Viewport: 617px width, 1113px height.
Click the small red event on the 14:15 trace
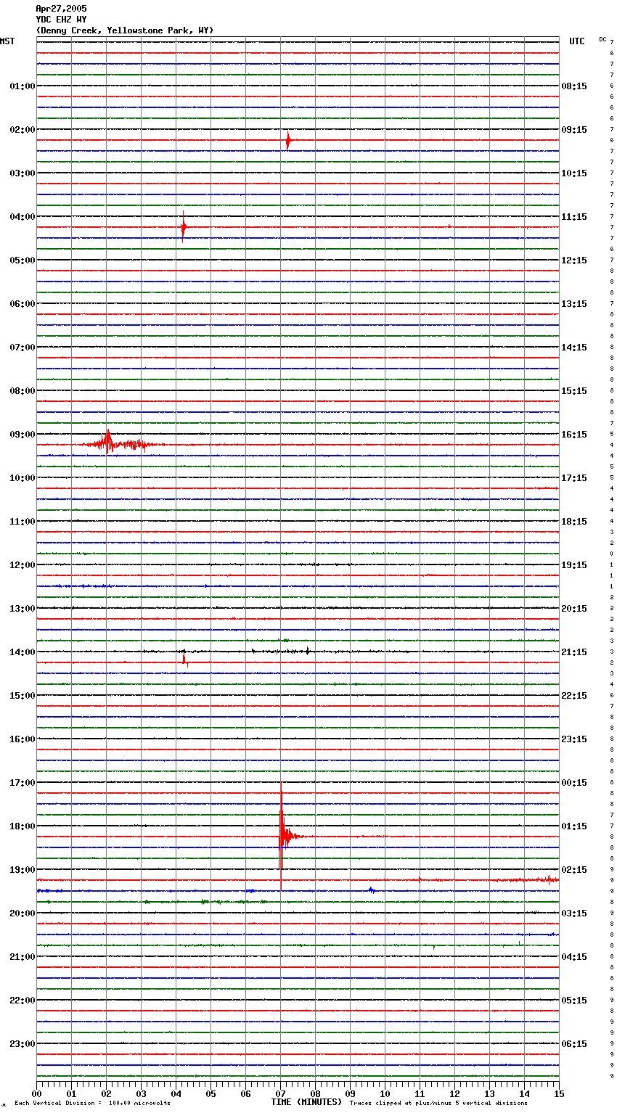coord(184,661)
